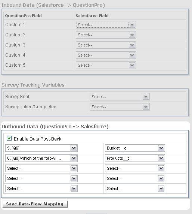Click the Enable Data Post-Back label

pyautogui.click(x=38, y=139)
